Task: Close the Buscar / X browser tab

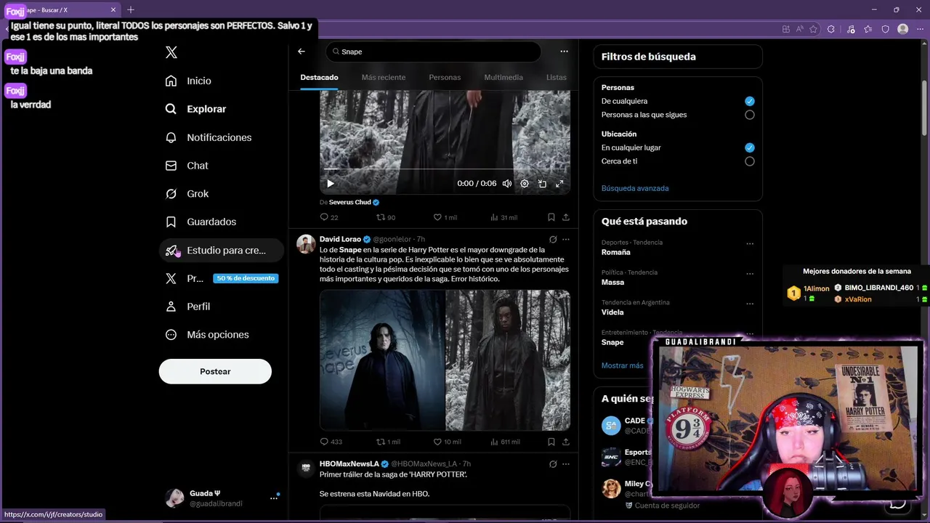Action: pos(113,9)
